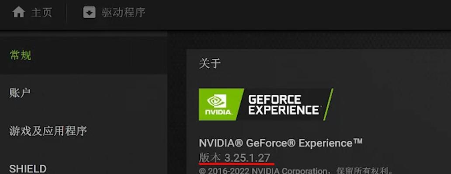The image size is (451, 174).
Task: Click the 版本 label
Action: 210,157
